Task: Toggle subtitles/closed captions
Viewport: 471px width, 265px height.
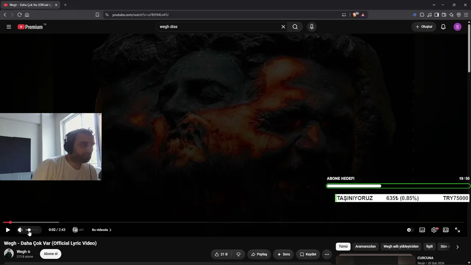Action: click(x=422, y=230)
